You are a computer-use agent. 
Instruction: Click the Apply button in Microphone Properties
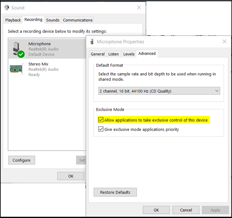tap(215, 210)
